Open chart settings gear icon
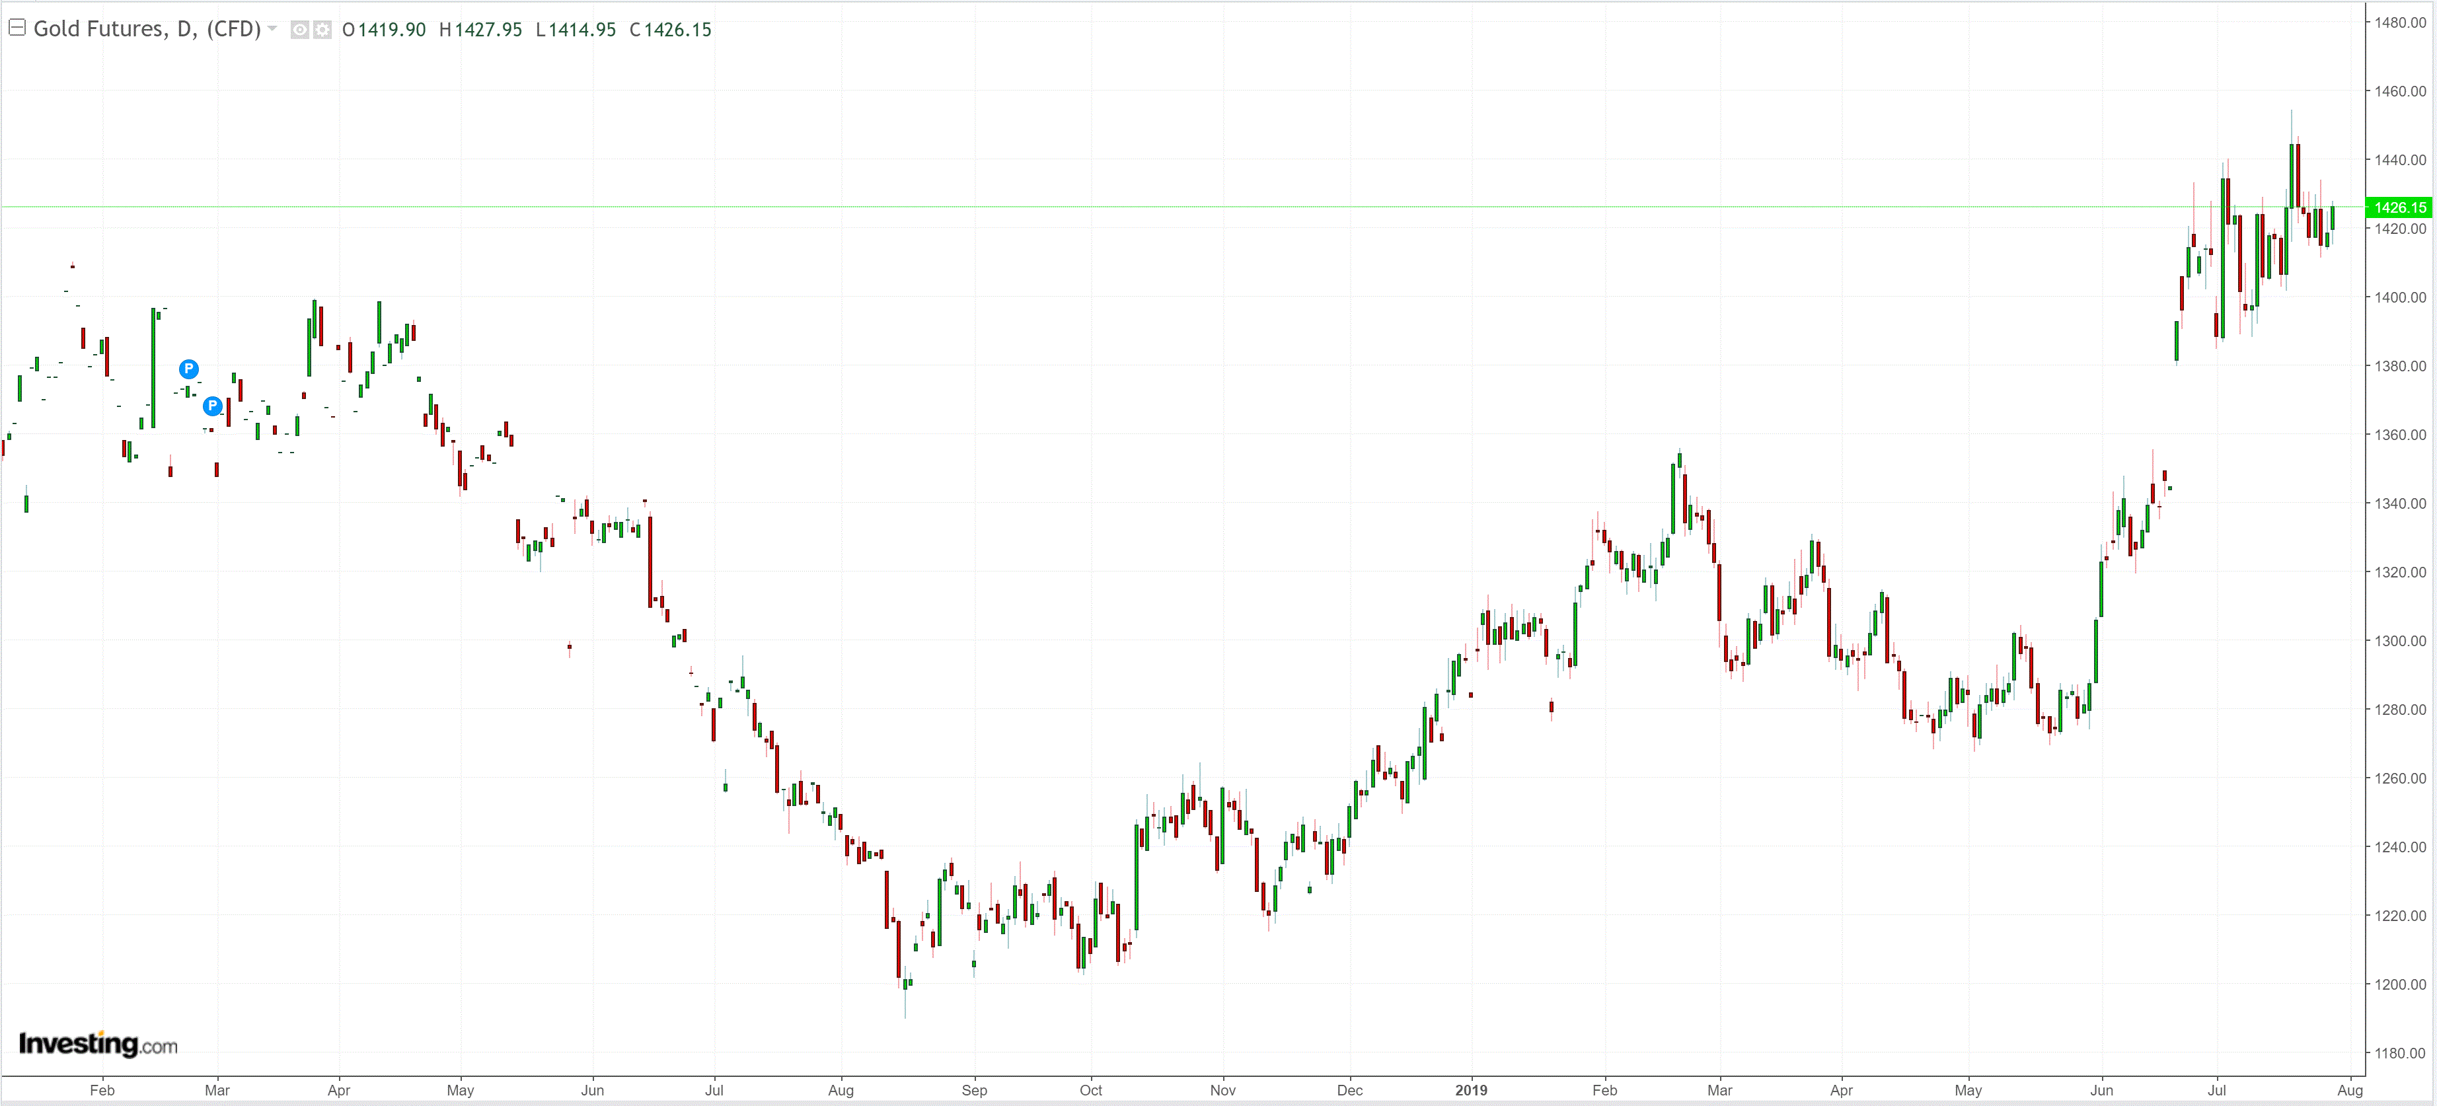The width and height of the screenshot is (2437, 1106). pyautogui.click(x=322, y=30)
